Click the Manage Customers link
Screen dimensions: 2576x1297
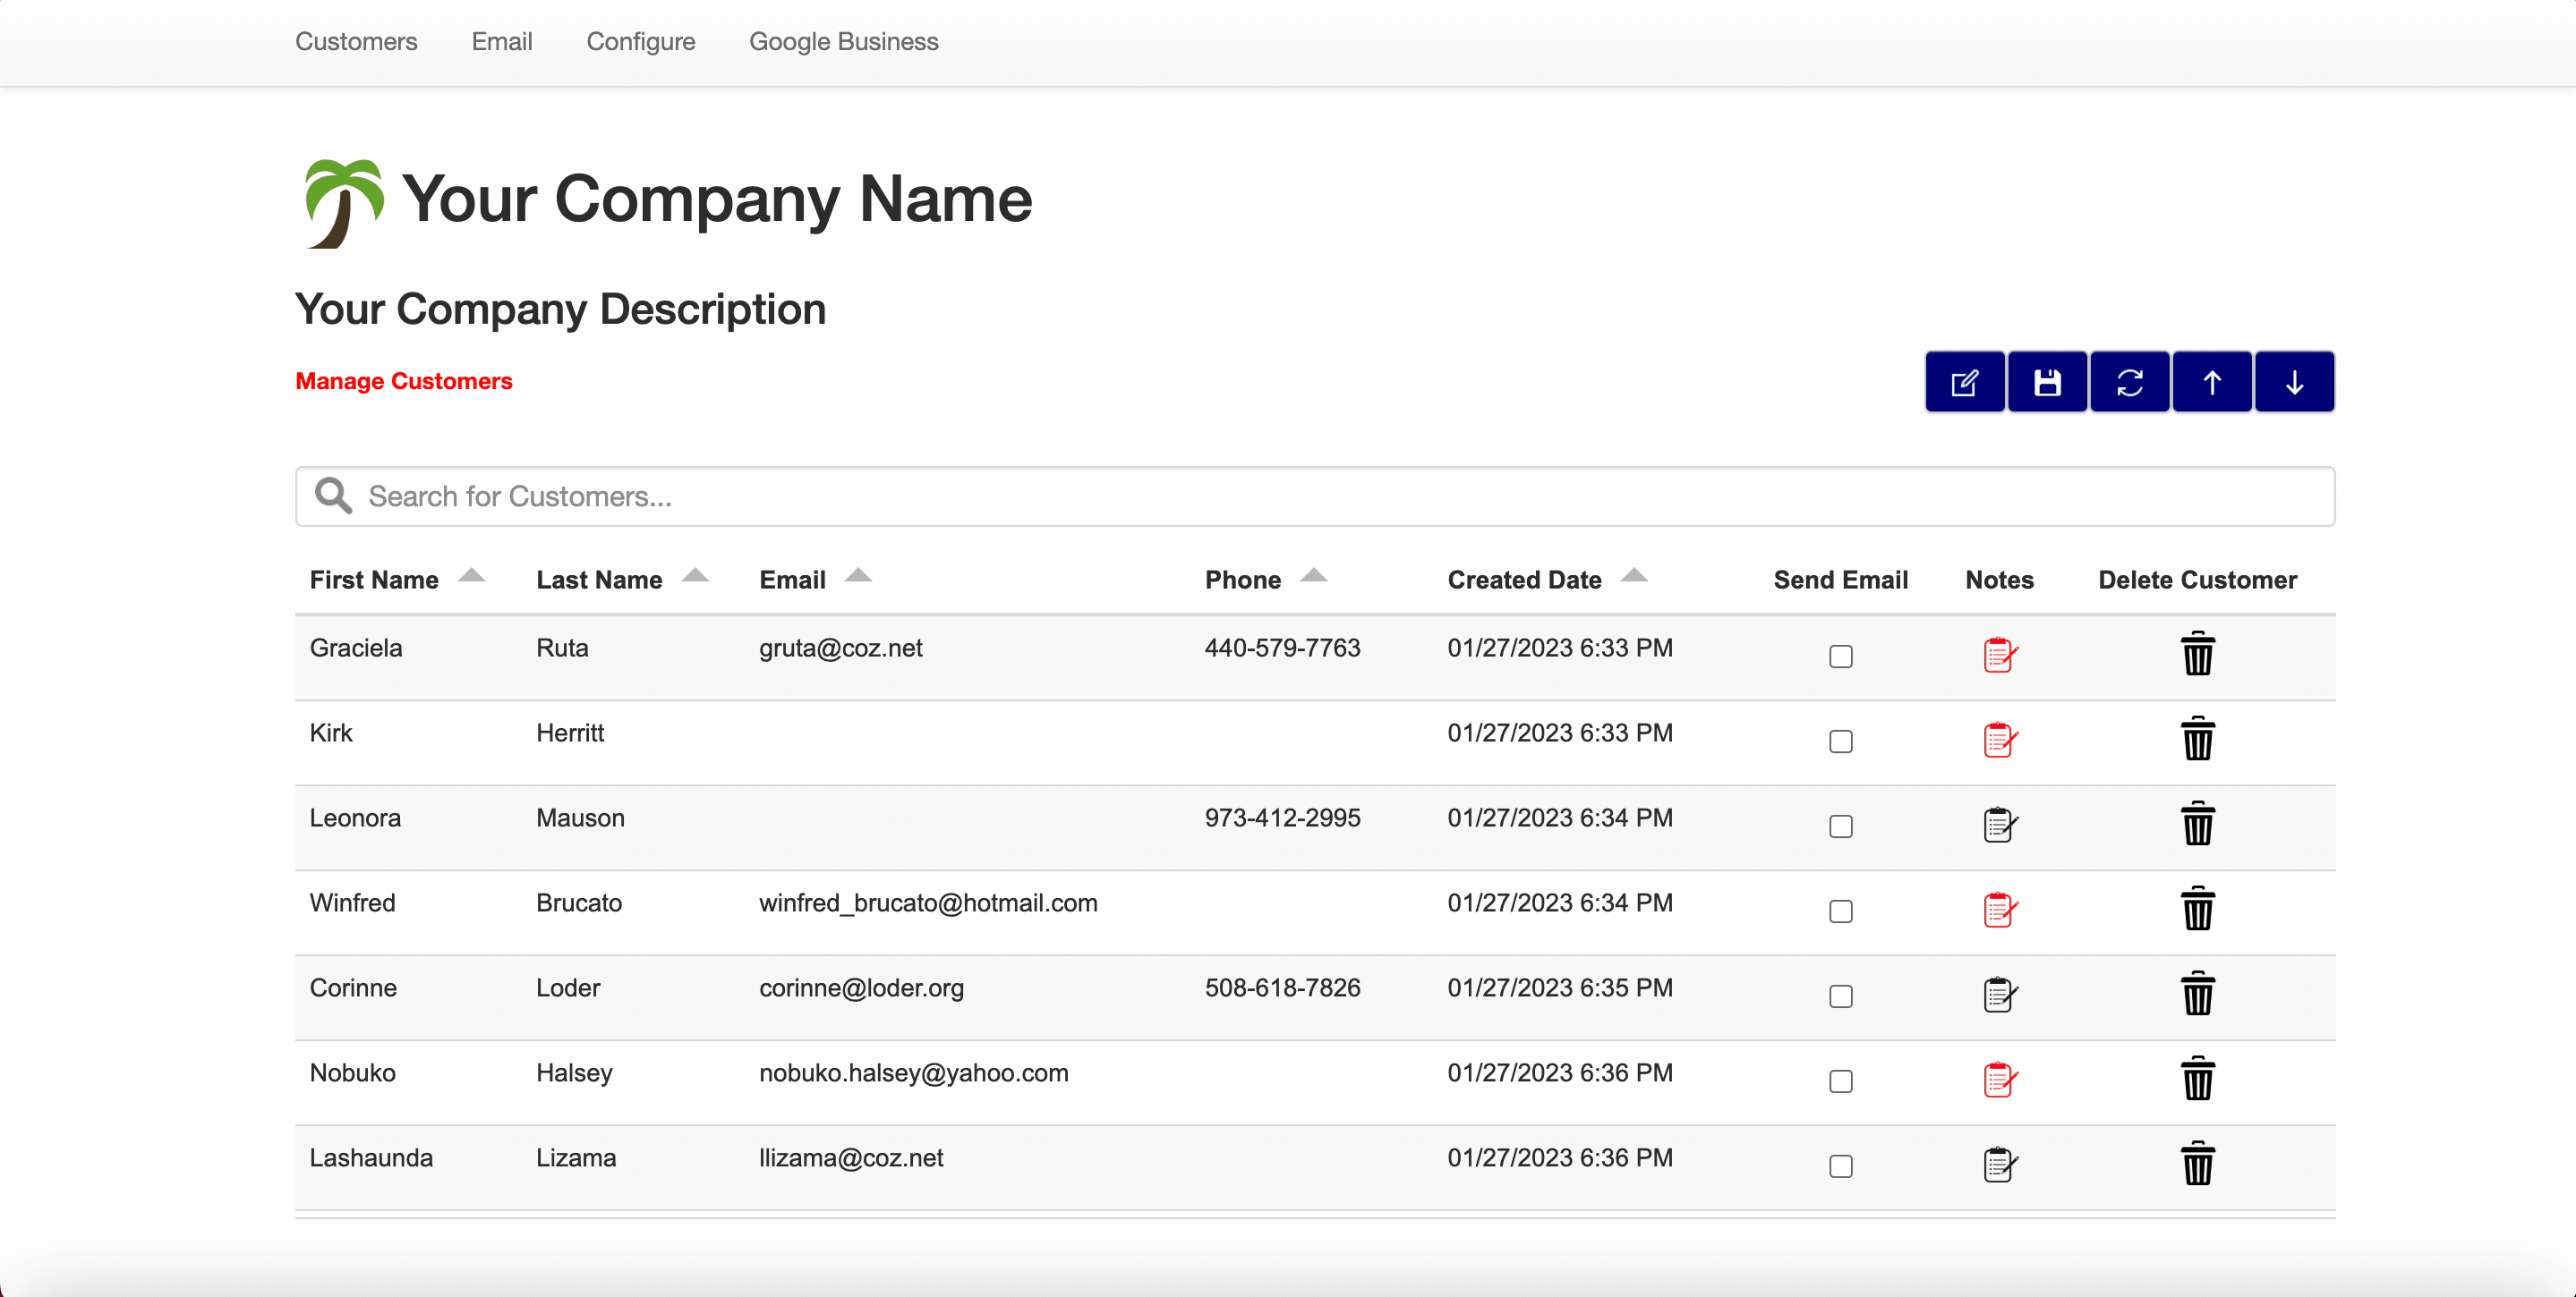403,381
